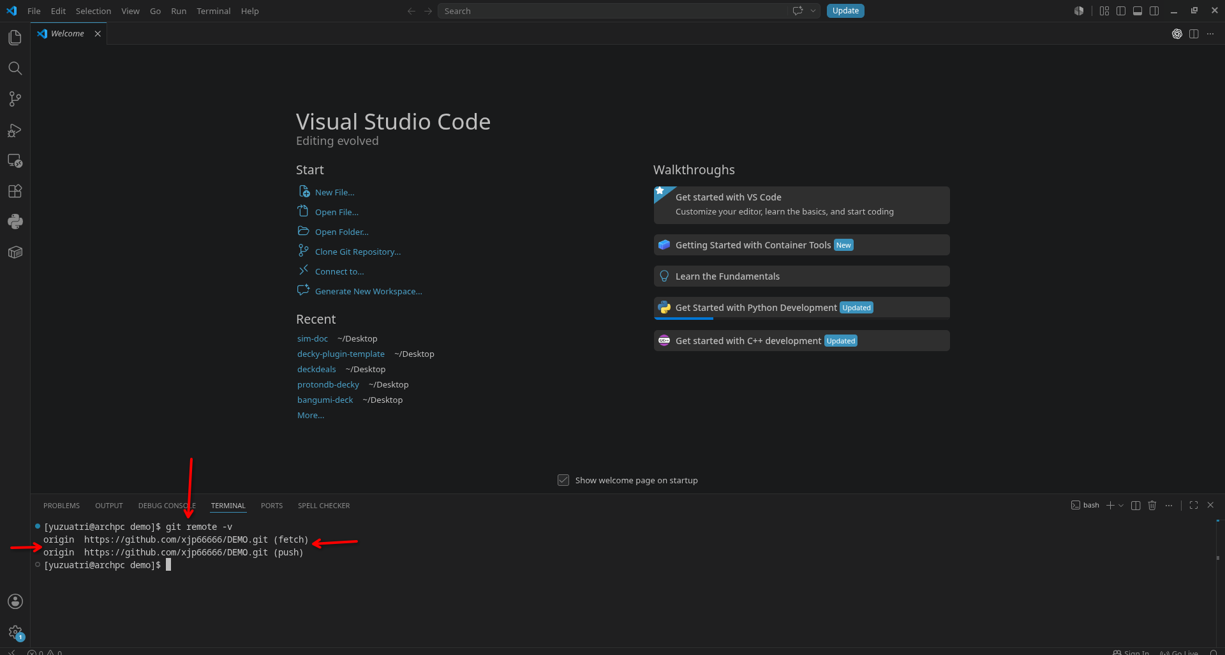Click the Update button
This screenshot has height=655, width=1225.
(x=845, y=11)
